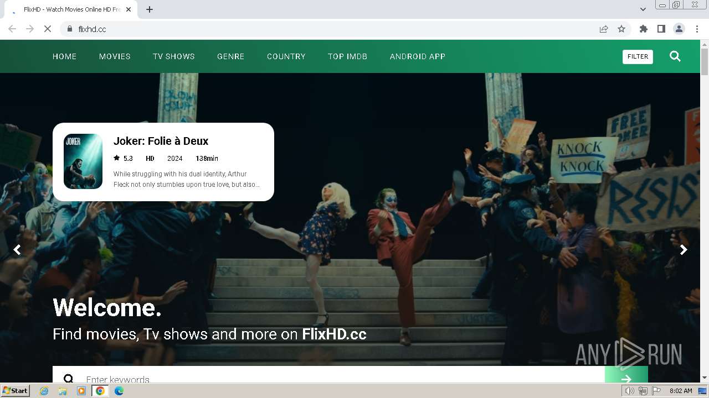Click the page vertical scrollbar thumb

(705, 61)
